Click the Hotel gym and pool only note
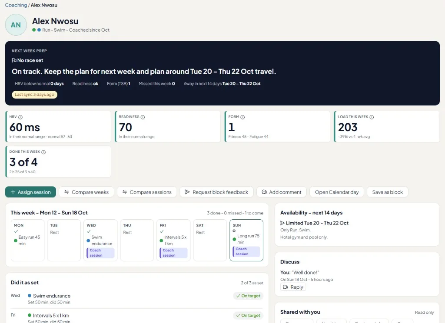Viewport: 445px width, 323px height. point(304,237)
